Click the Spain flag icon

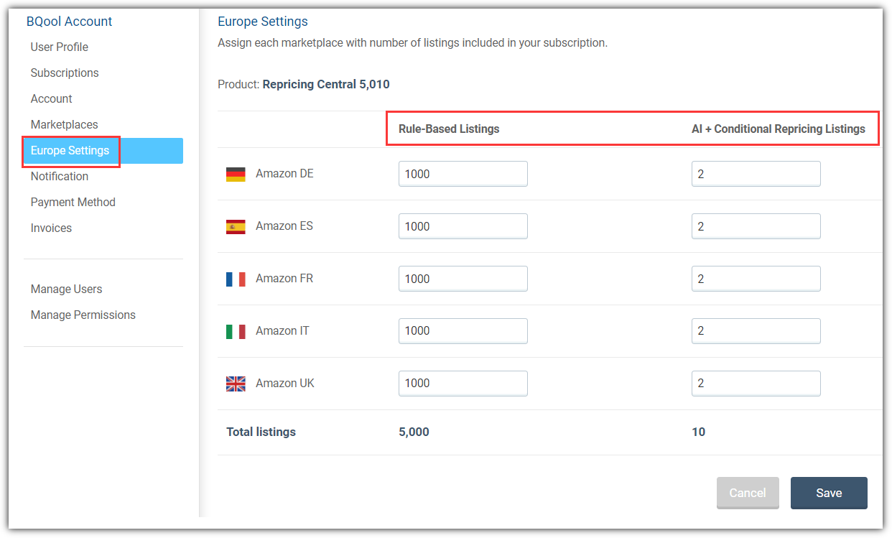coord(236,226)
